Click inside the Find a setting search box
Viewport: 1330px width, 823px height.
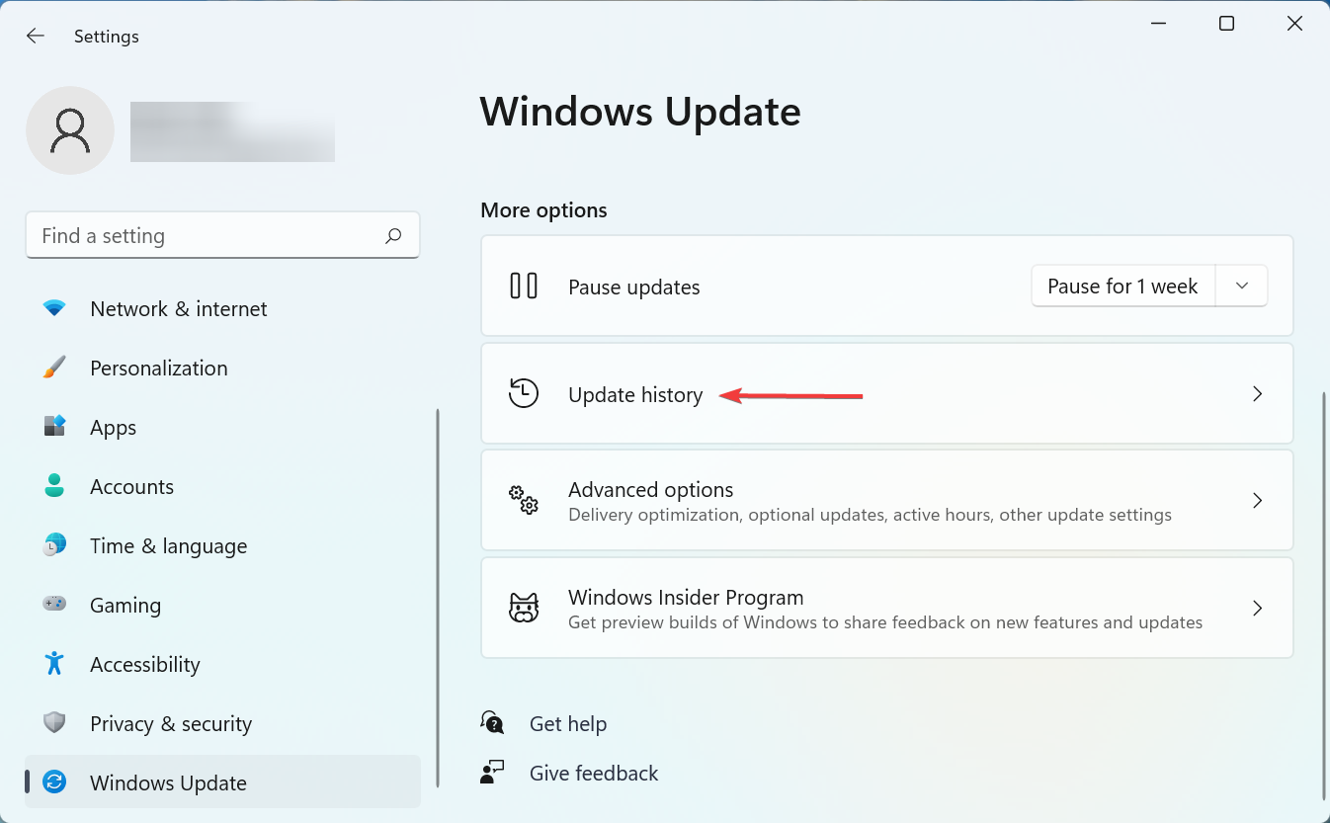[x=198, y=235]
